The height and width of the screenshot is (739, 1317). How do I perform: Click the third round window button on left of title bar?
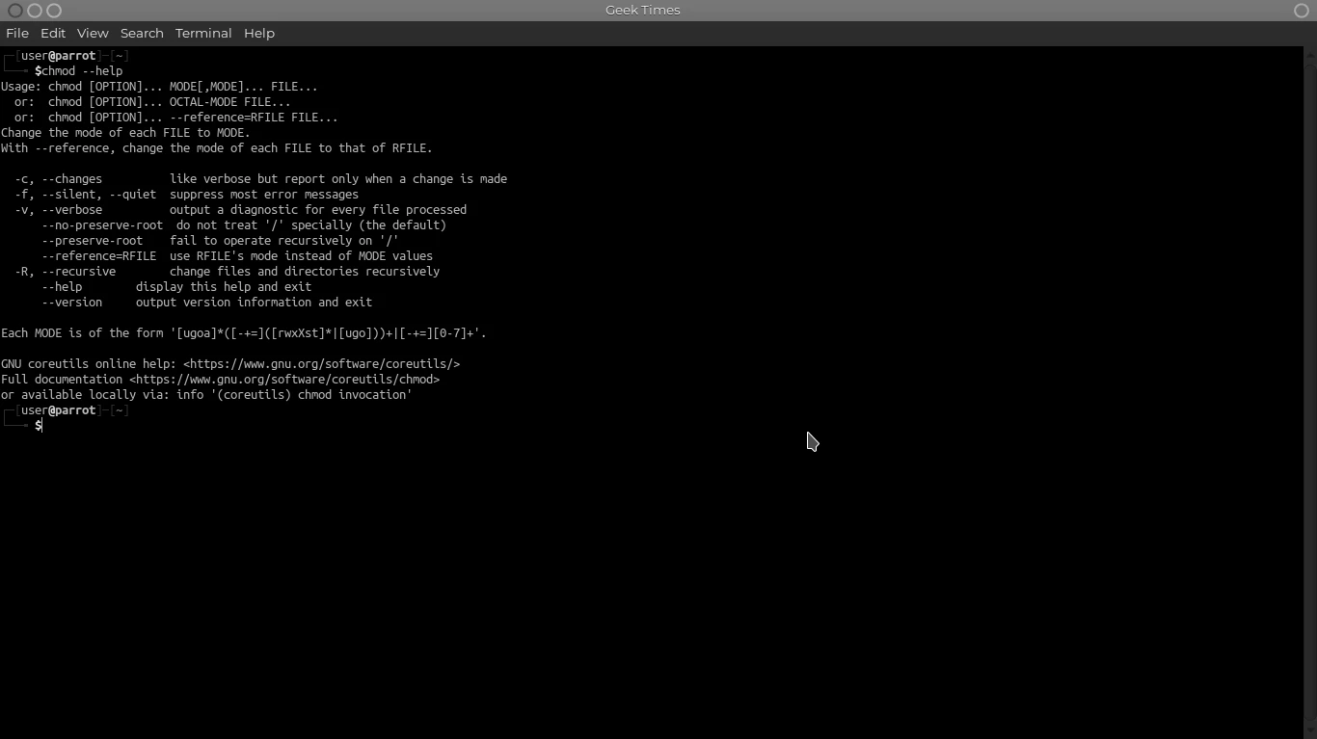pos(54,11)
